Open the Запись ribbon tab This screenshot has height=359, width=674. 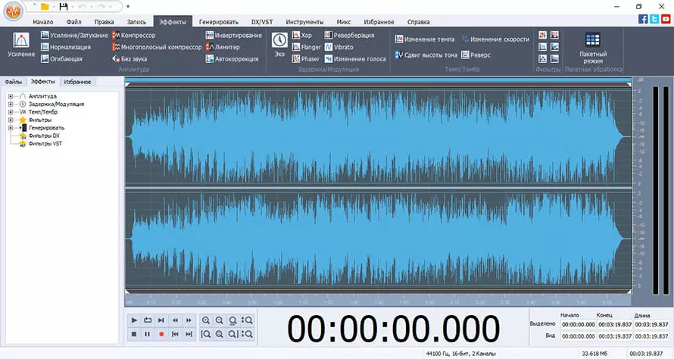136,22
